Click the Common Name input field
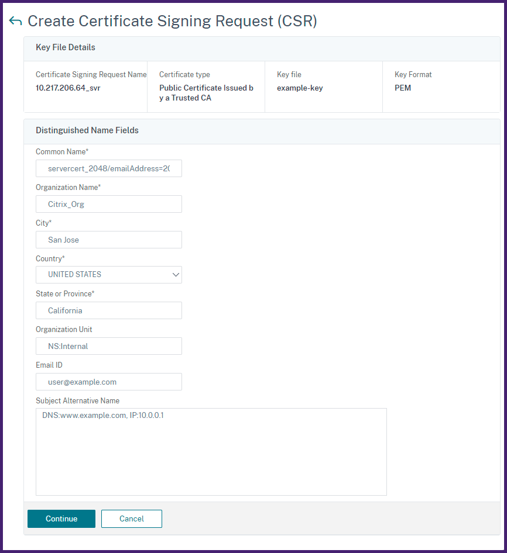The height and width of the screenshot is (553, 507). coord(109,168)
